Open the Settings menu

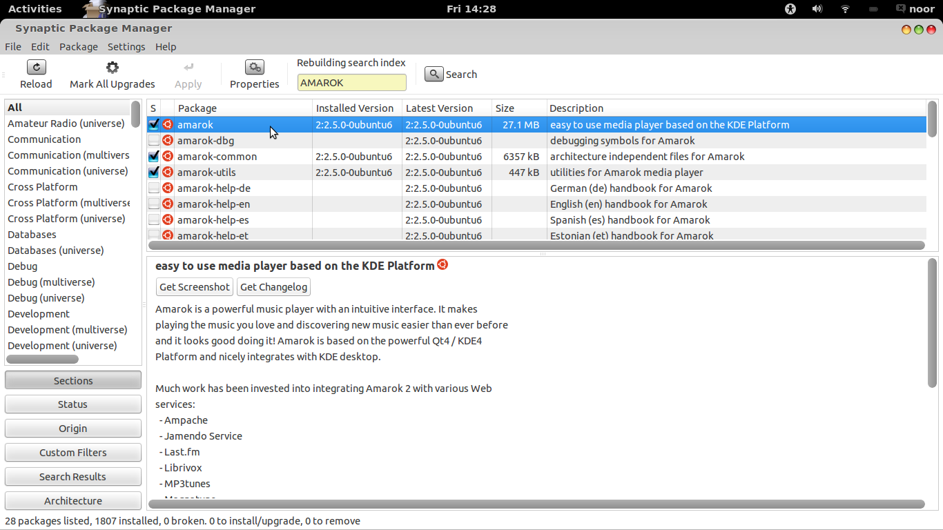[x=126, y=47]
